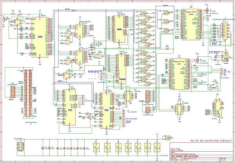Select the CTC chip symbol
235x163 pixels.
[69, 107]
